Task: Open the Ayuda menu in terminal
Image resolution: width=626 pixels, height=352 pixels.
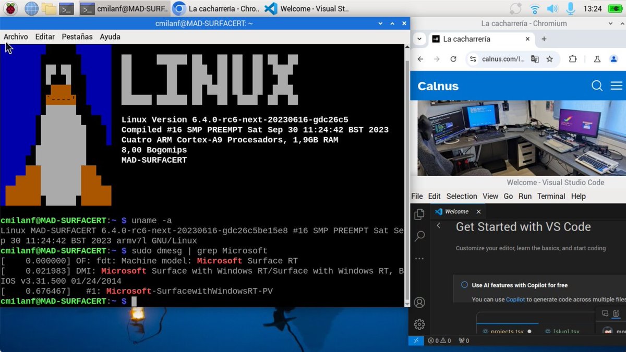Action: click(110, 37)
